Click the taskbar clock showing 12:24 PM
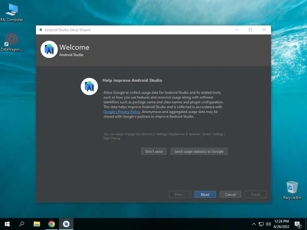Screen dimensions: 307x230 pyautogui.click(x=281, y=224)
